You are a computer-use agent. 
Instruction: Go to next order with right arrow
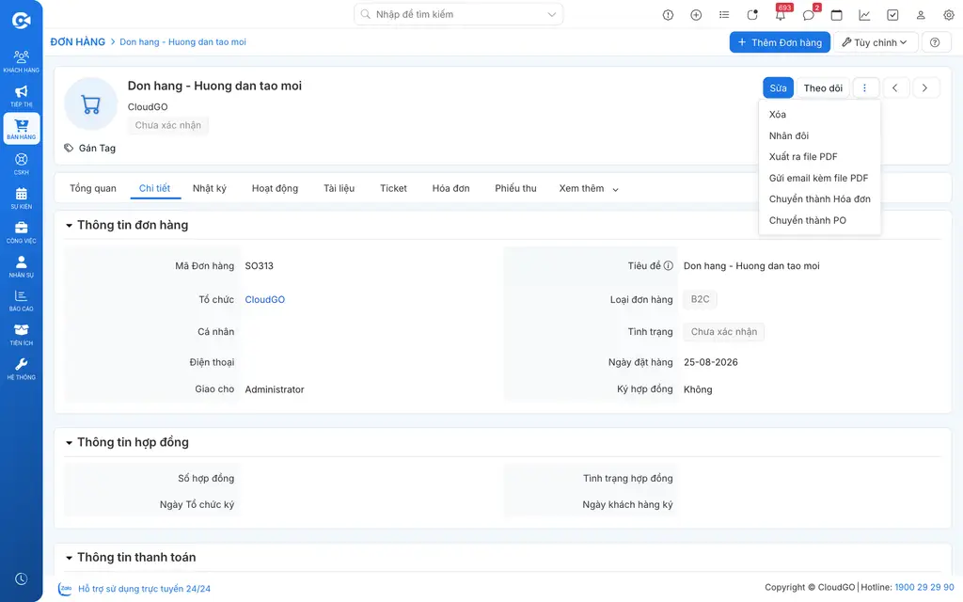924,87
